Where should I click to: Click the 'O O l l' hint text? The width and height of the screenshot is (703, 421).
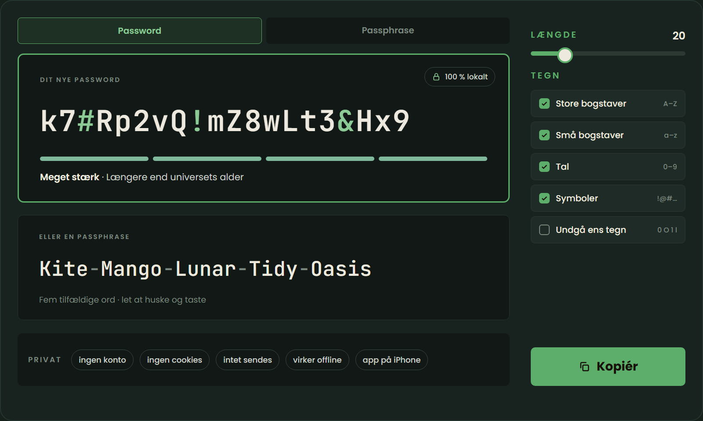(667, 230)
